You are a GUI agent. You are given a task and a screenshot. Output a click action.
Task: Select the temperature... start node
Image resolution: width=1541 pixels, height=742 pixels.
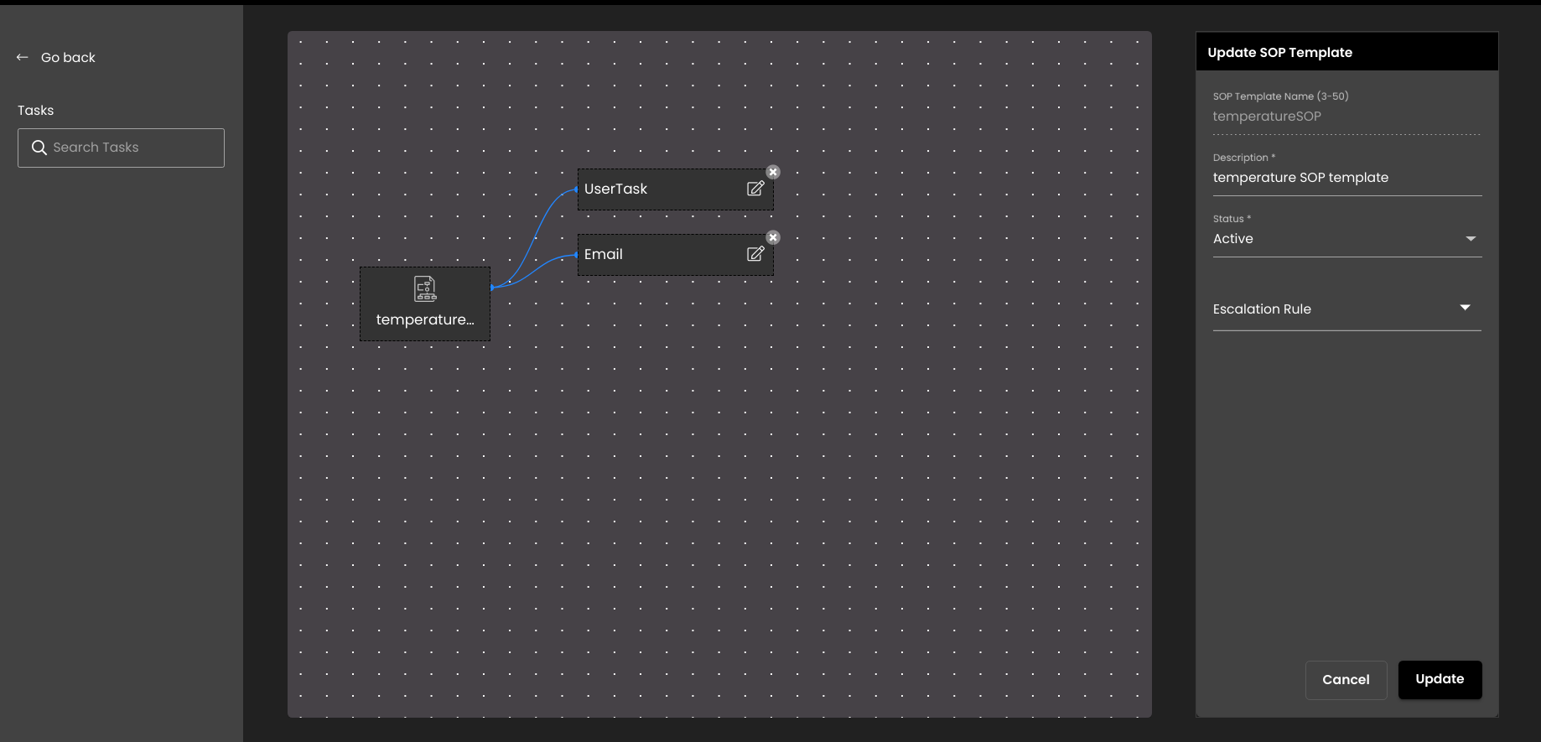point(425,304)
